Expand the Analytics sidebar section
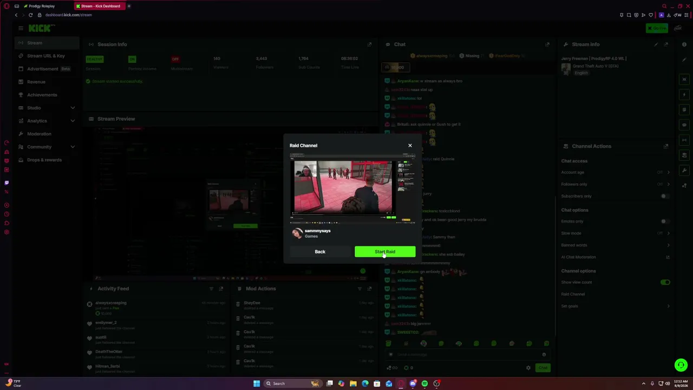693x390 pixels. (x=48, y=121)
